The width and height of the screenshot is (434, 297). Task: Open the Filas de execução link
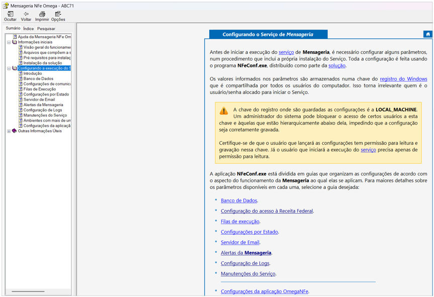240,222
